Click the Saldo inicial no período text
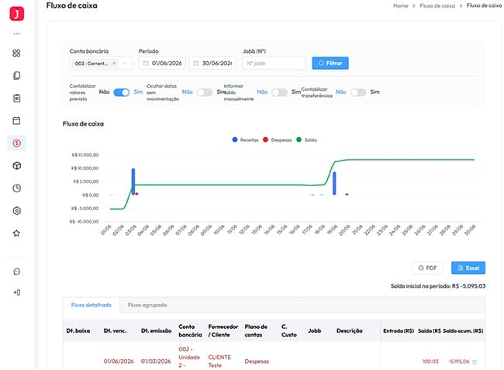504x370 pixels. (438, 285)
